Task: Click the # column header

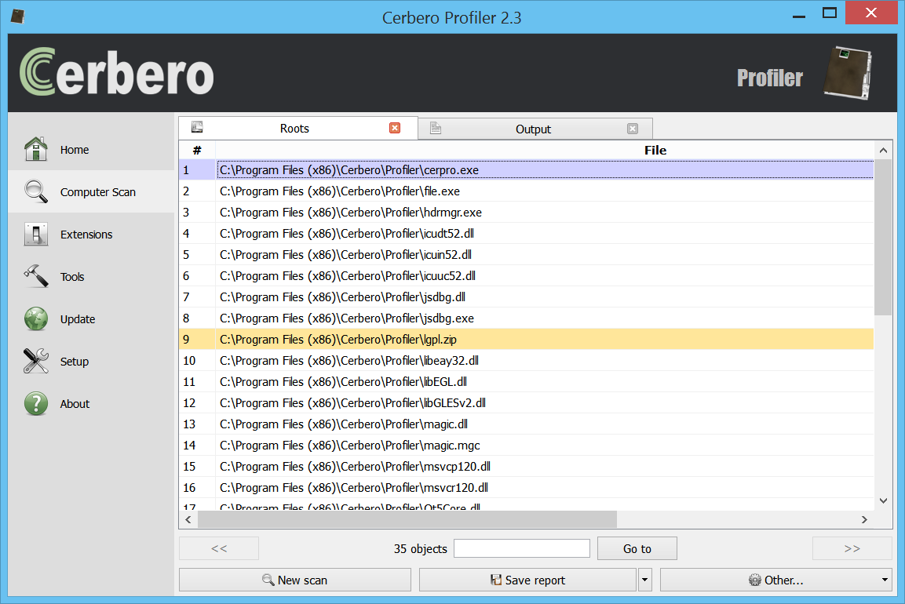Action: click(x=197, y=150)
